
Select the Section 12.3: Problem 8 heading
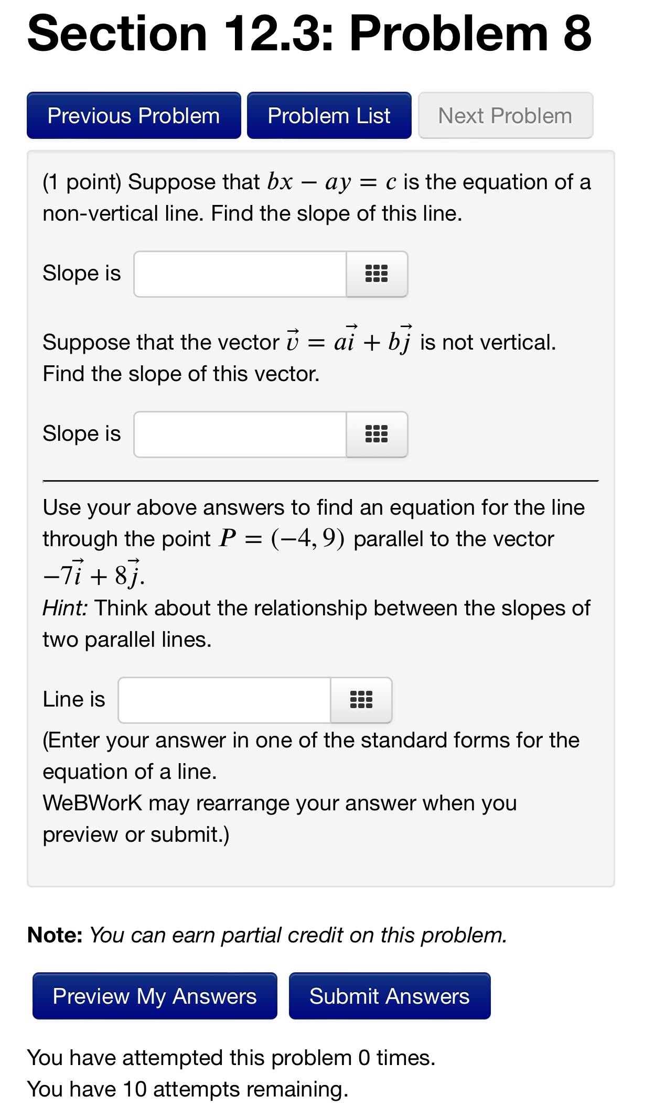coord(309,33)
